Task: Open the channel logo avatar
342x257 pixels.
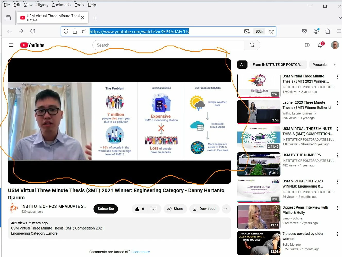Action: click(14, 208)
